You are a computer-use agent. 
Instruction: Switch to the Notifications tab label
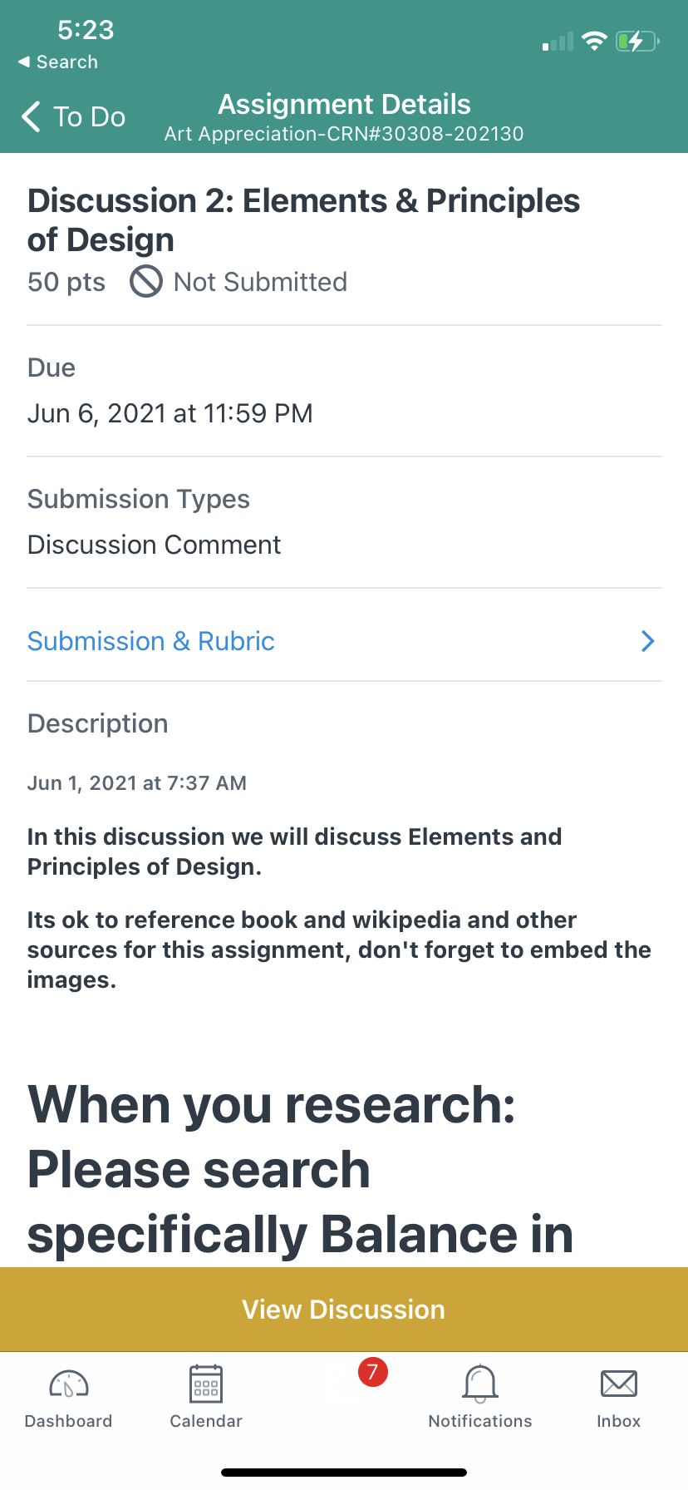[480, 1421]
